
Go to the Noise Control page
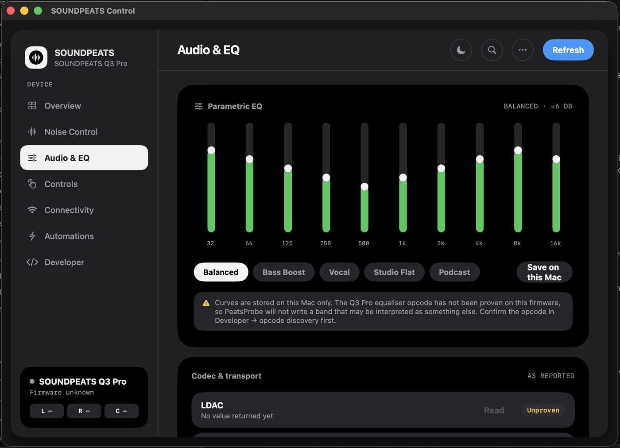[x=84, y=132]
